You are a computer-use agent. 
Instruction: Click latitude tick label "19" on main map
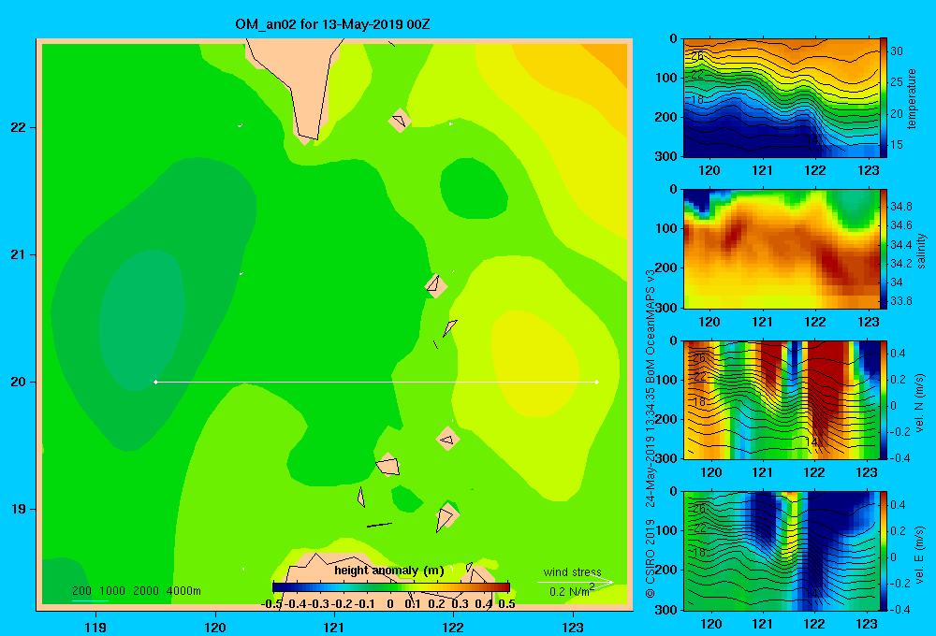coord(18,509)
